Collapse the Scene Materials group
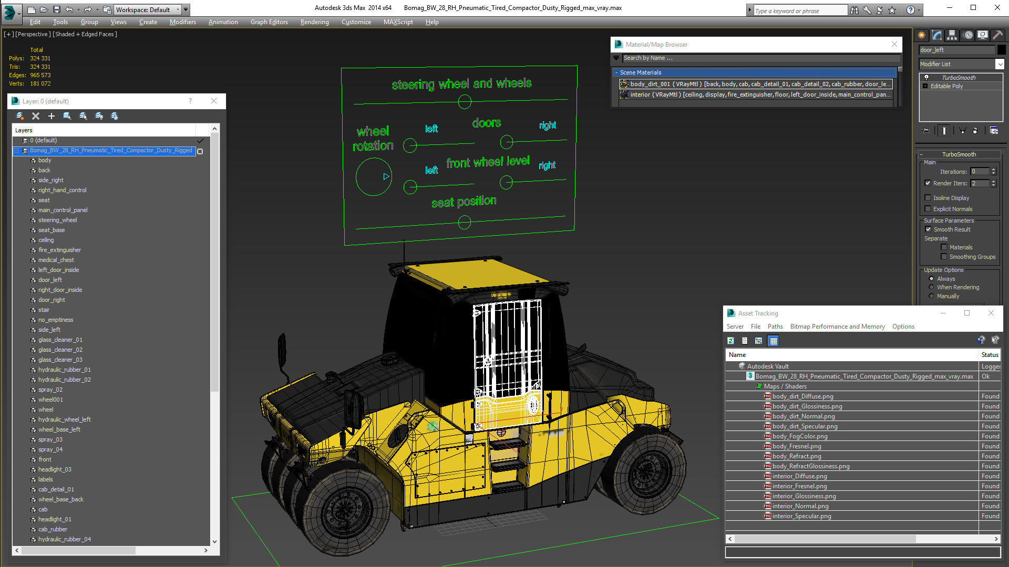The height and width of the screenshot is (567, 1009). coord(616,72)
